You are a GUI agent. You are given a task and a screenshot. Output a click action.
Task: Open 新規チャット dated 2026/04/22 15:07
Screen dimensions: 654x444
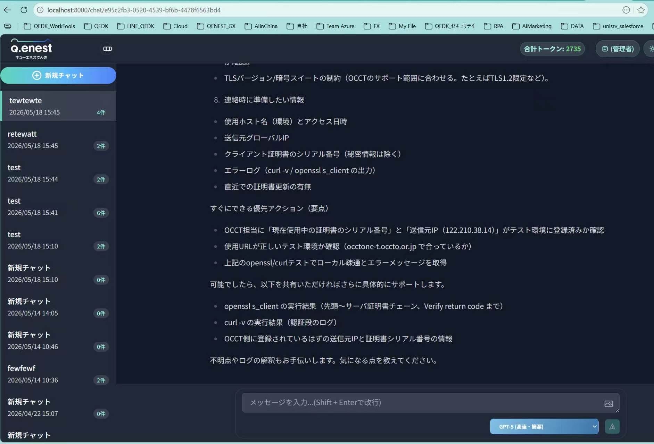tap(58, 407)
